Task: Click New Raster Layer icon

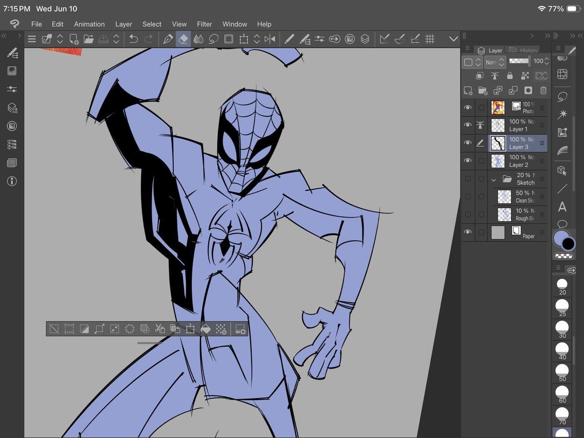Action: tap(468, 91)
